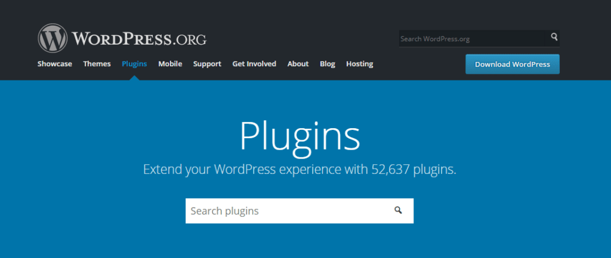
Task: Open the Showcase menu item
Action: [55, 64]
